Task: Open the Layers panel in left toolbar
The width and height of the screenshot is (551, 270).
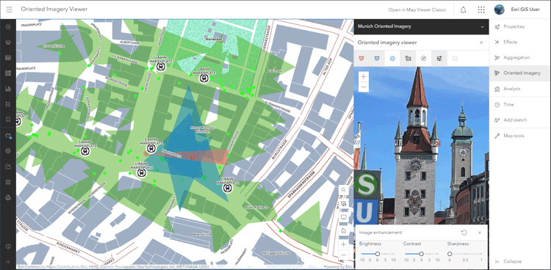Action: click(8, 42)
